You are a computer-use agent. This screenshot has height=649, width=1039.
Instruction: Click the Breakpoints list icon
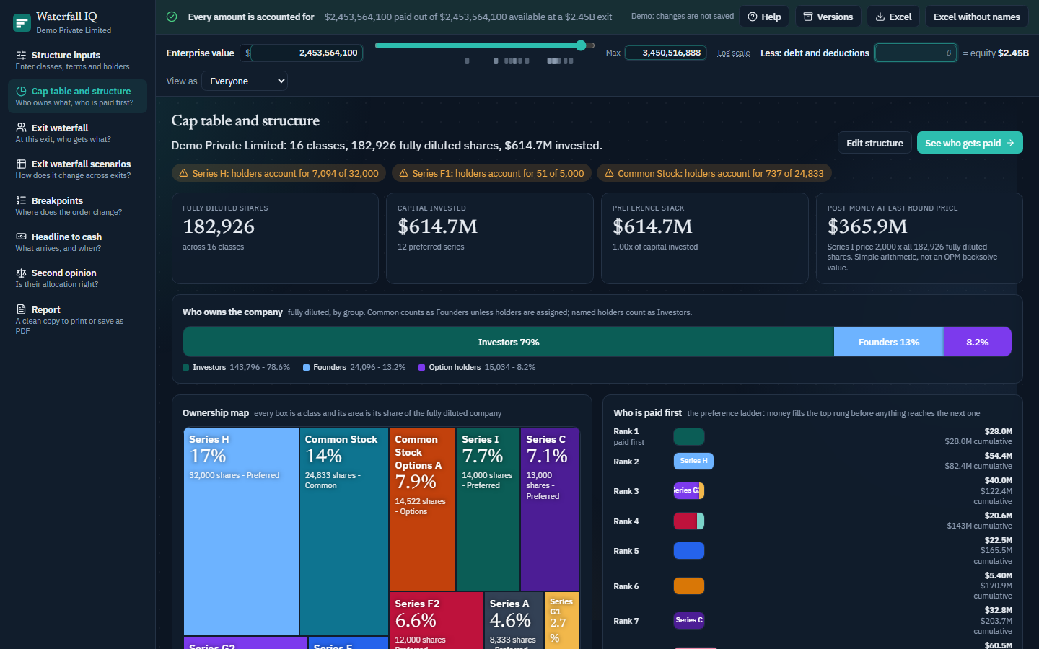21,200
